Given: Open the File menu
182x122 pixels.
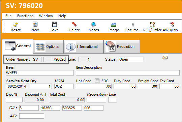Looking at the screenshot, I should pyautogui.click(x=8, y=16).
